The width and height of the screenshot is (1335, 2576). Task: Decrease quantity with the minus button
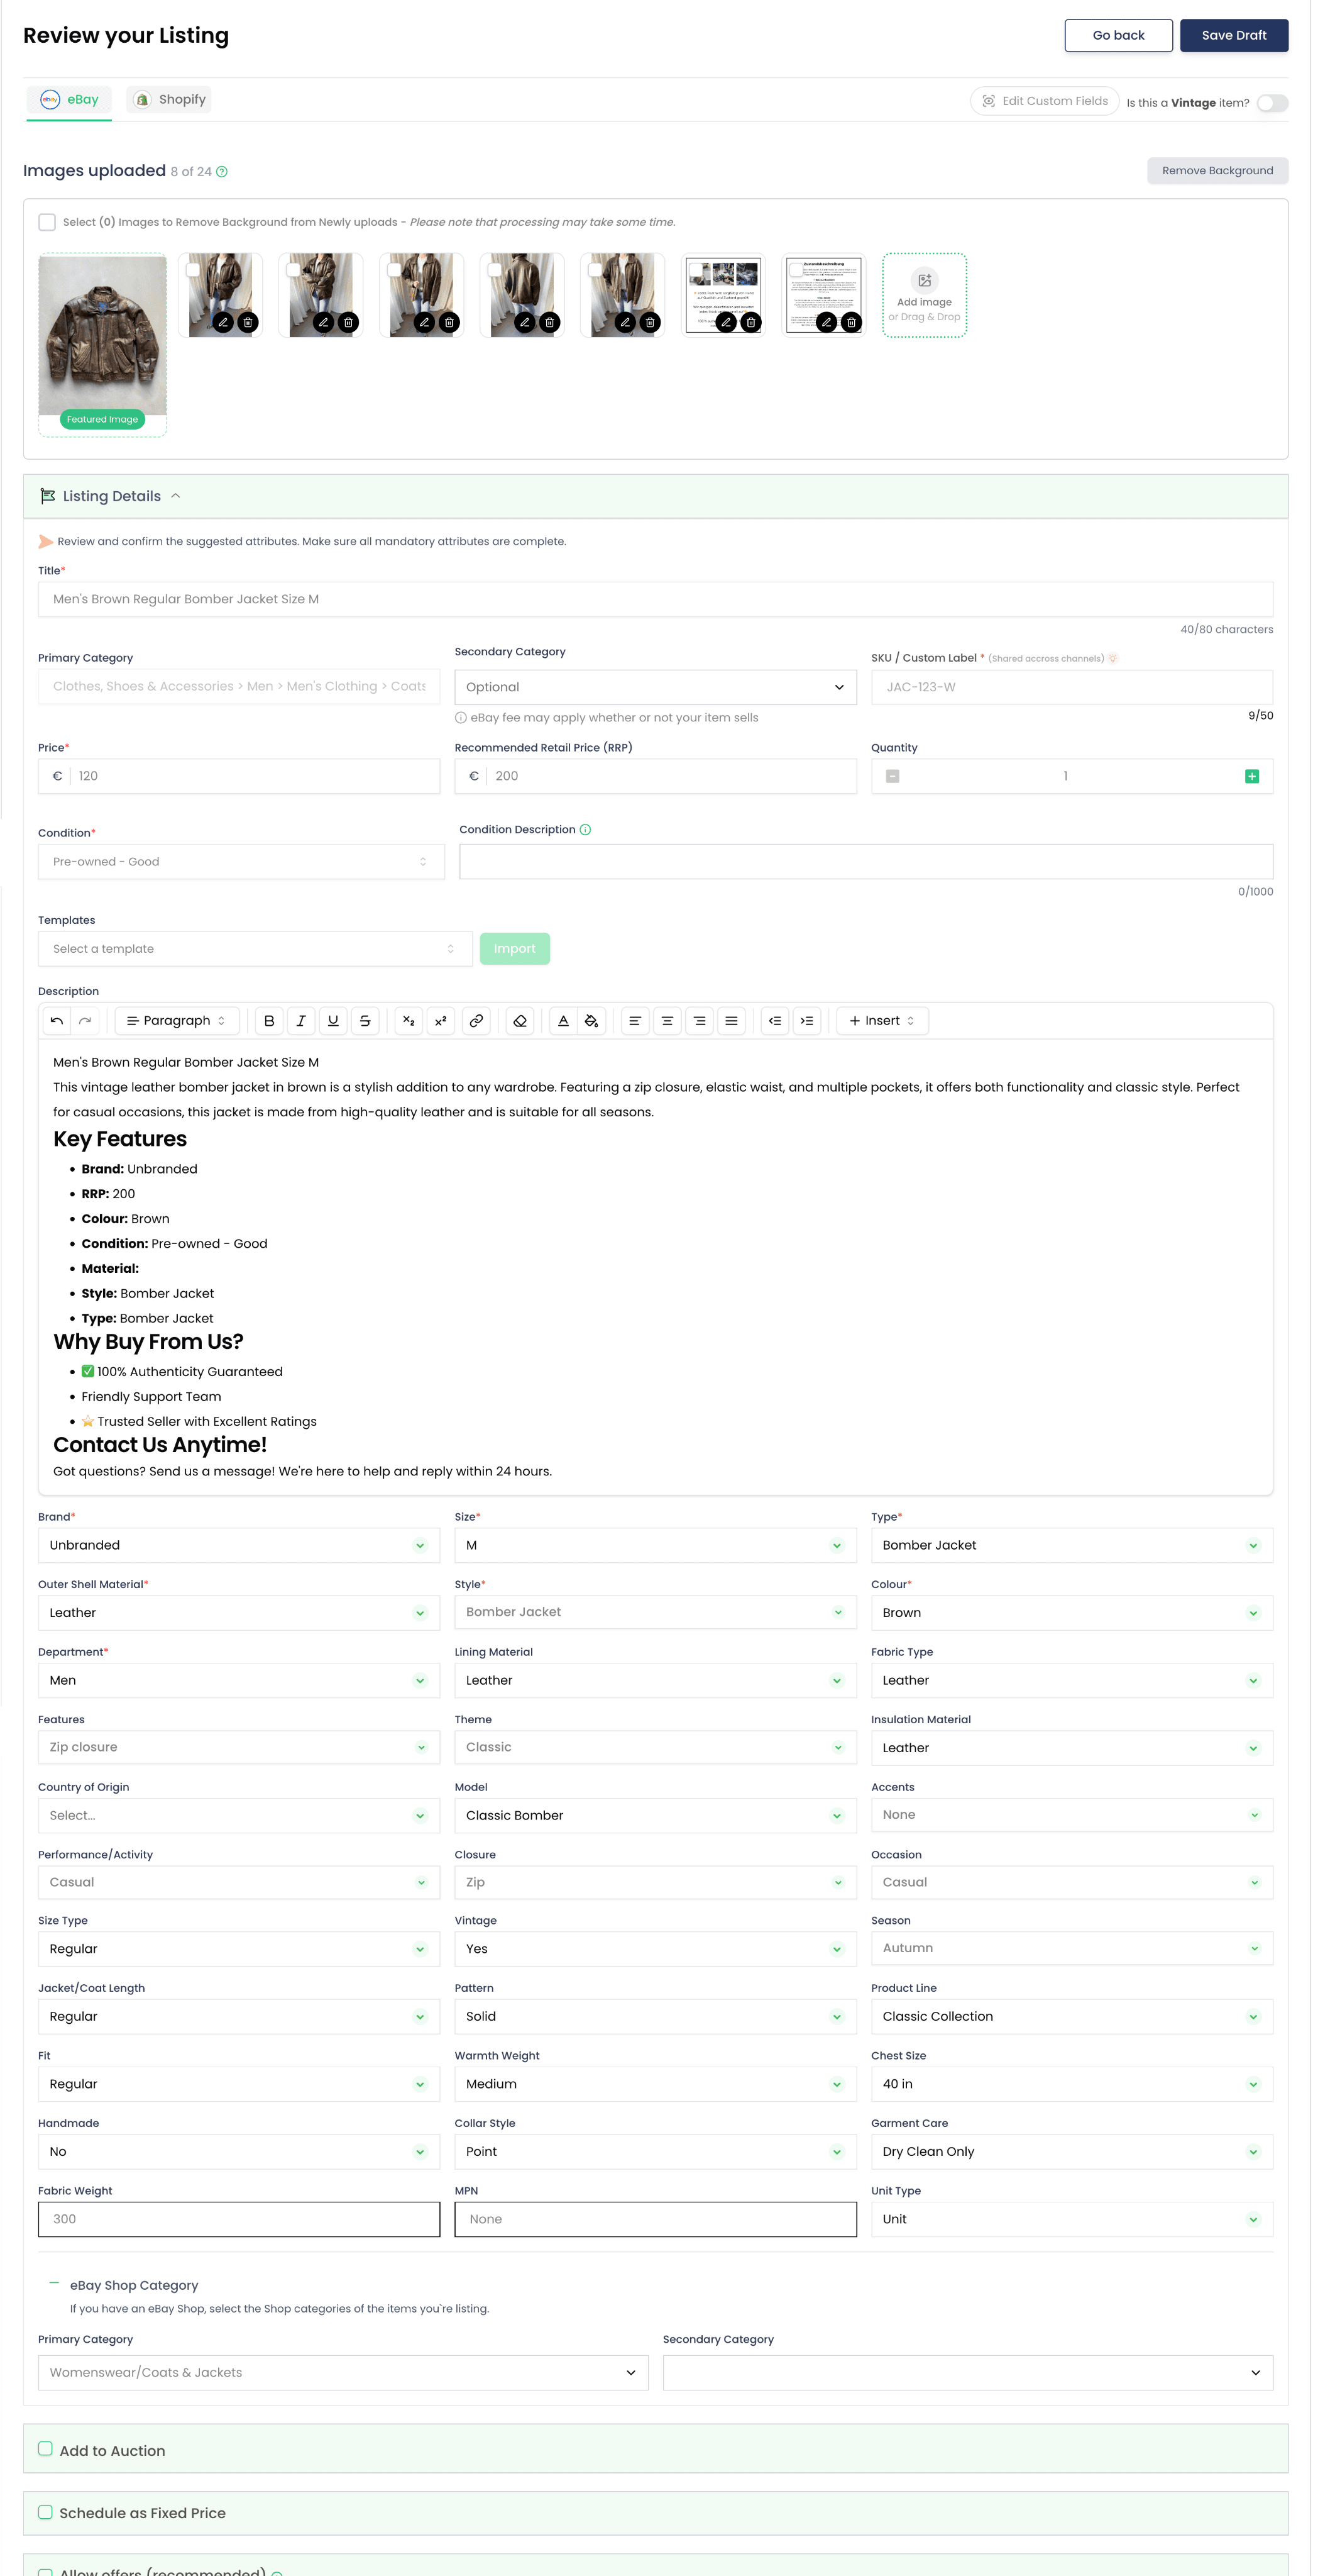(x=893, y=777)
